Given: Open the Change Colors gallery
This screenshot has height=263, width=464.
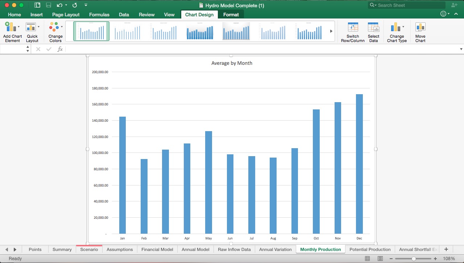Looking at the screenshot, I should pyautogui.click(x=55, y=32).
